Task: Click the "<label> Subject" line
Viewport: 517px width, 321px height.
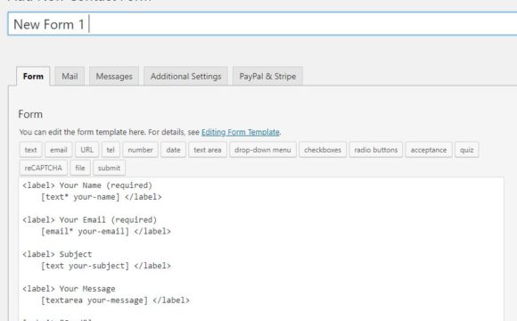Action: [x=57, y=254]
